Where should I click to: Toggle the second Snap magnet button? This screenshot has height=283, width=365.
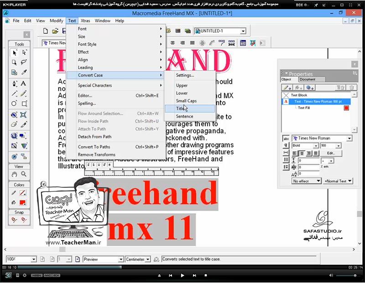[24, 220]
